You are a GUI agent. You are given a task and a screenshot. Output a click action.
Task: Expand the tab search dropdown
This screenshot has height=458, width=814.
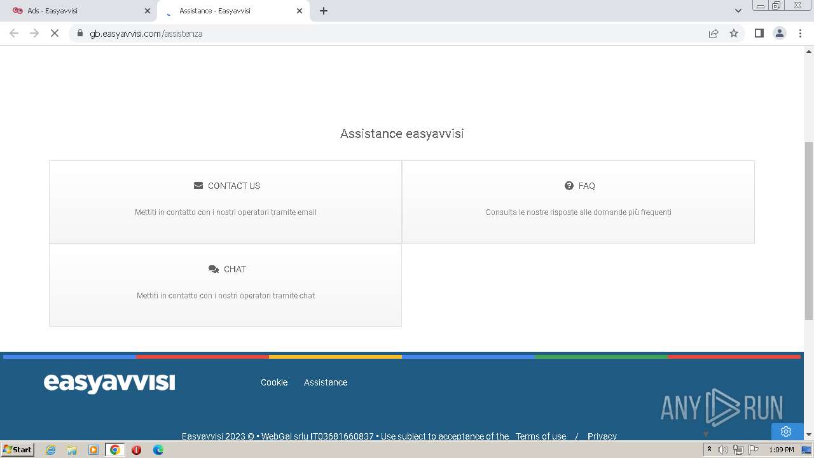(738, 11)
